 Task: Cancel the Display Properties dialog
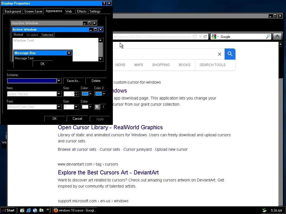[x=77, y=119]
